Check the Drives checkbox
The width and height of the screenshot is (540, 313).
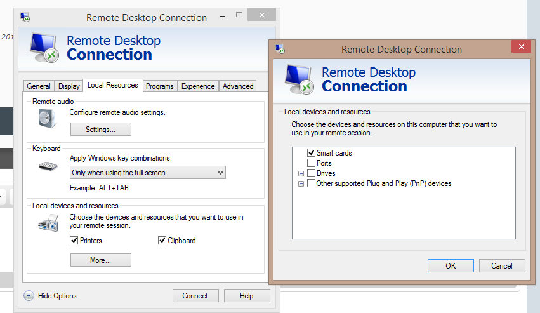[x=311, y=173]
